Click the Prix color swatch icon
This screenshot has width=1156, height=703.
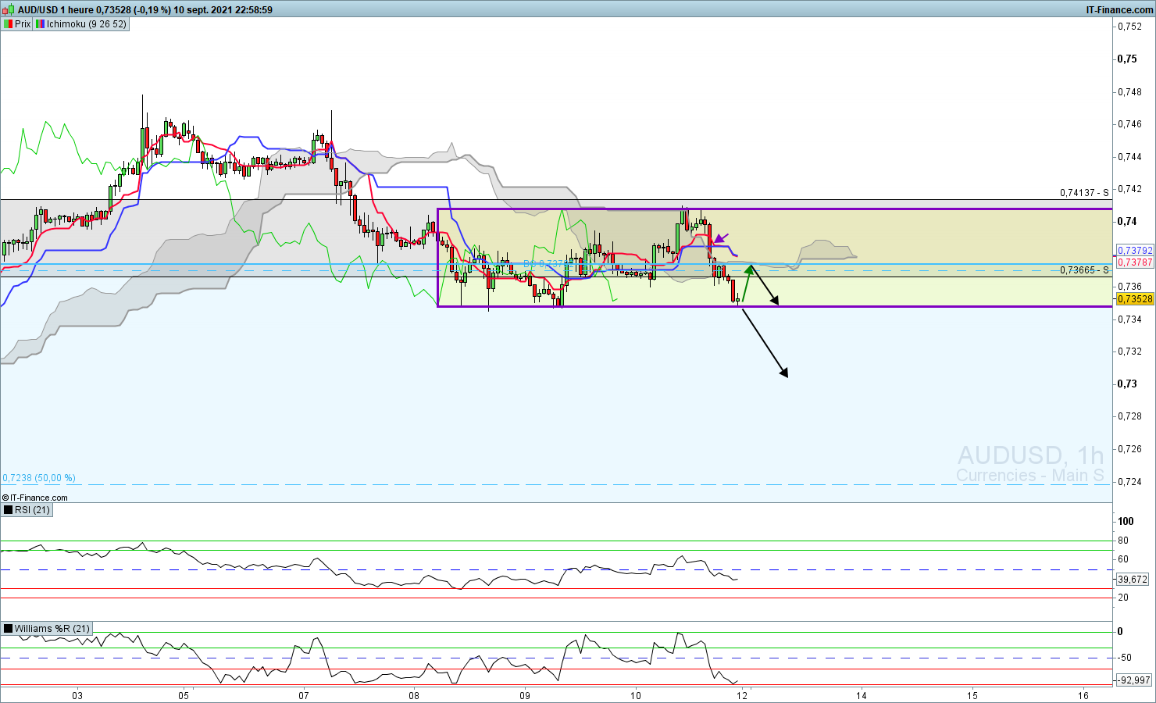(x=8, y=24)
